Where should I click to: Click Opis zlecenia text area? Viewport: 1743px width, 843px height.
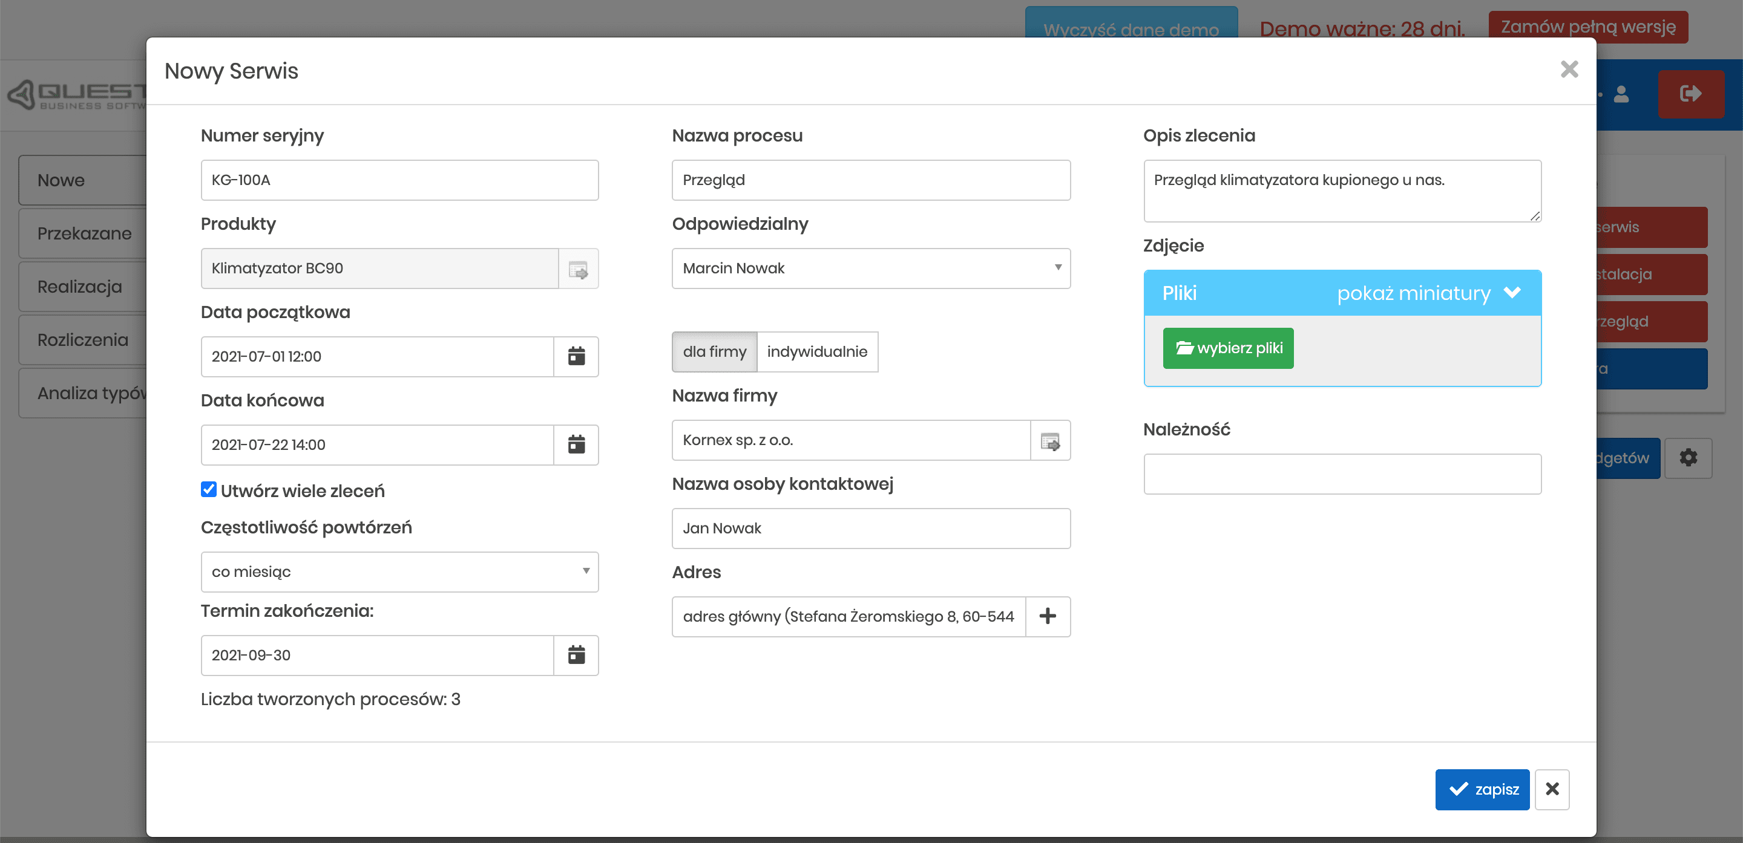(x=1342, y=190)
